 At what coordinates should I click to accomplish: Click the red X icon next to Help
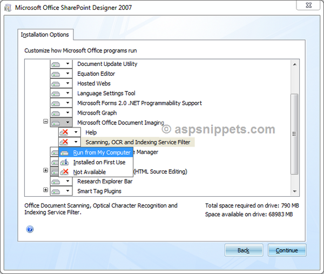(64, 132)
